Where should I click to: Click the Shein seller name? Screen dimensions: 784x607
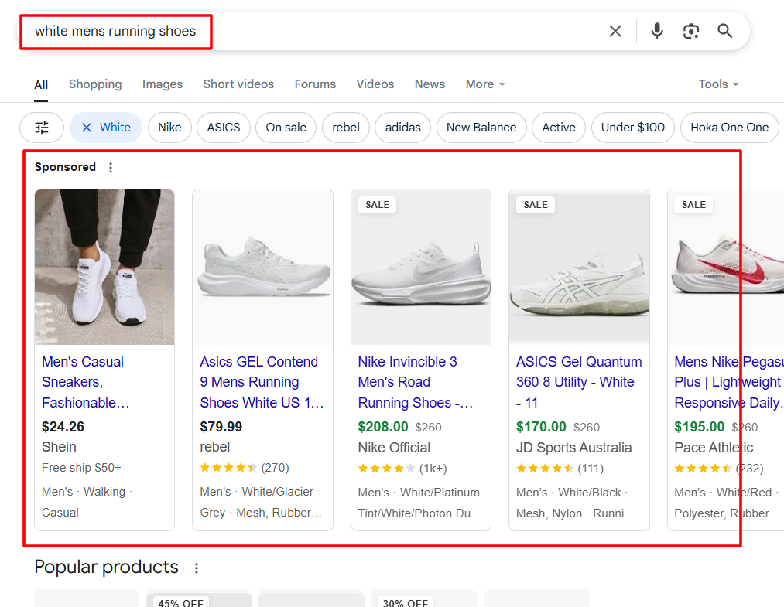pyautogui.click(x=59, y=447)
